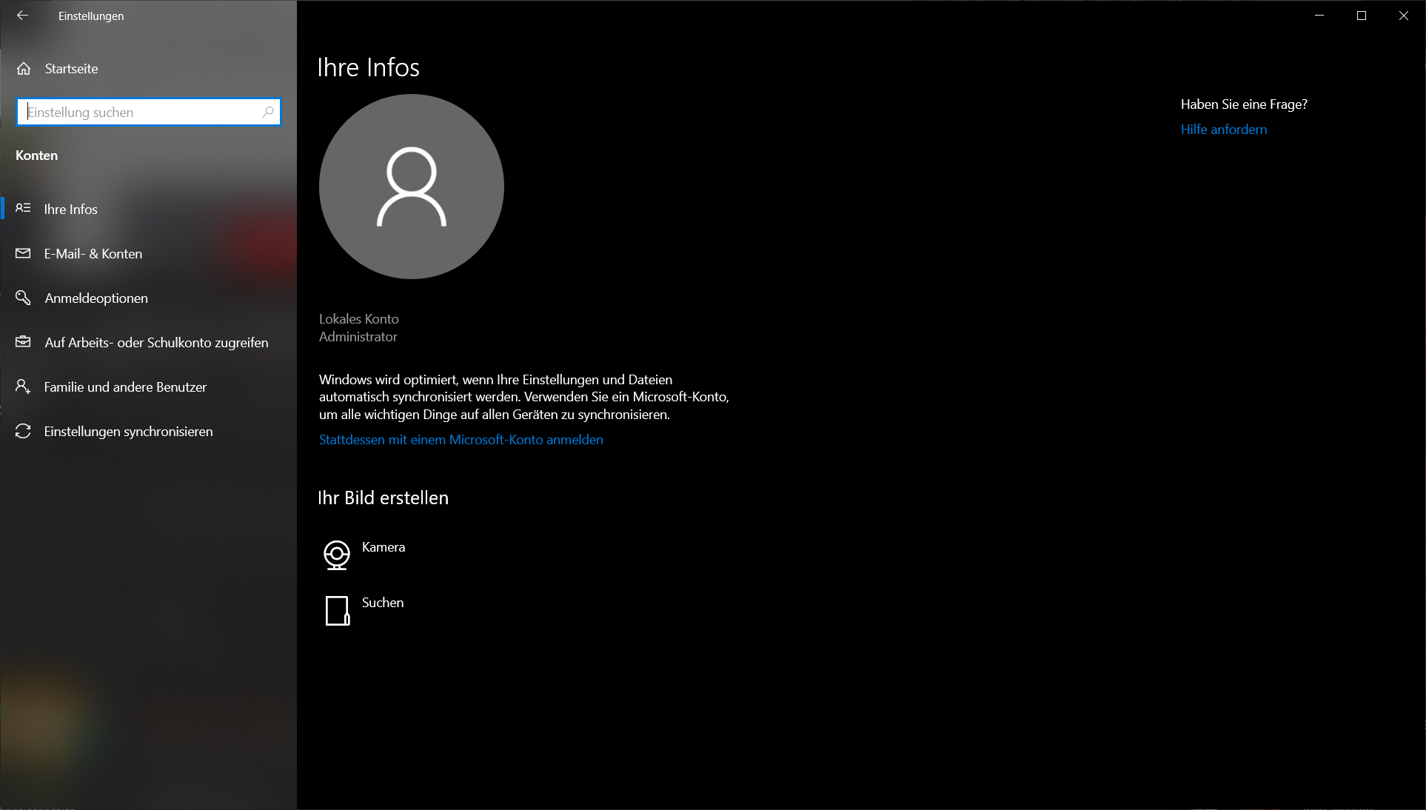This screenshot has height=810, width=1426.
Task: Click the Einstellung suchen search field
Action: tap(141, 113)
